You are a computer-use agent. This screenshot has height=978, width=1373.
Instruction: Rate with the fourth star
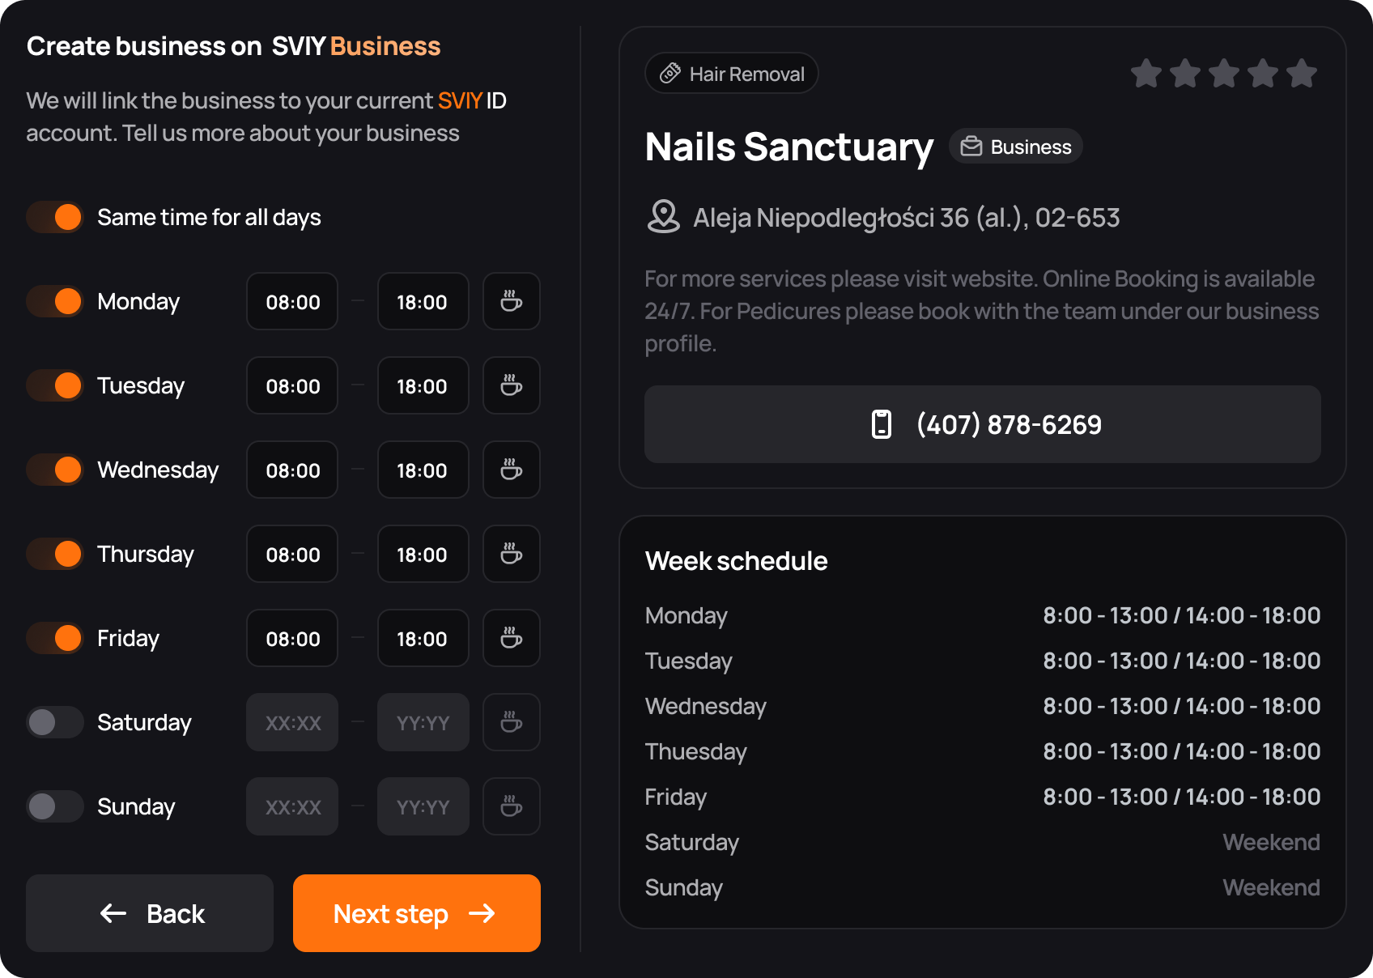pos(1263,74)
